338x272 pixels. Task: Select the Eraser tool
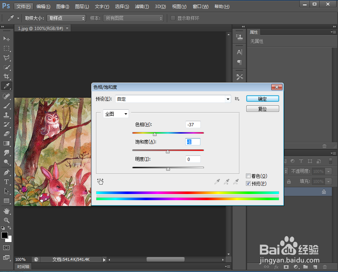pyautogui.click(x=6, y=134)
